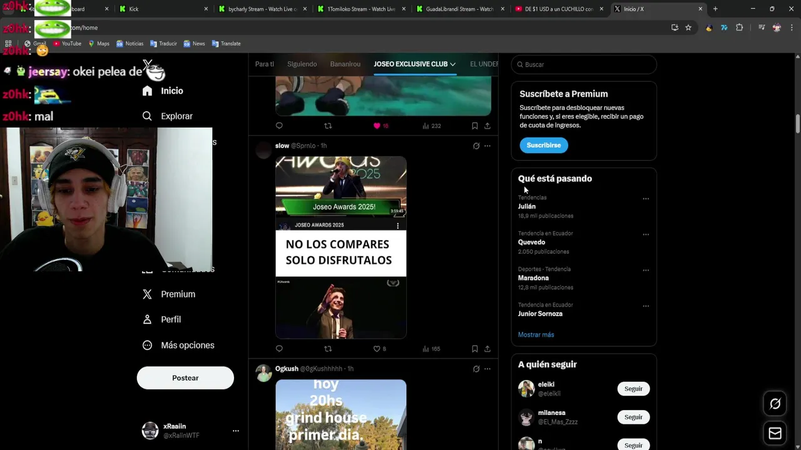Screen dimensions: 801x450
Task: Bookmark the slow Joseo Awards post
Action: (475, 349)
